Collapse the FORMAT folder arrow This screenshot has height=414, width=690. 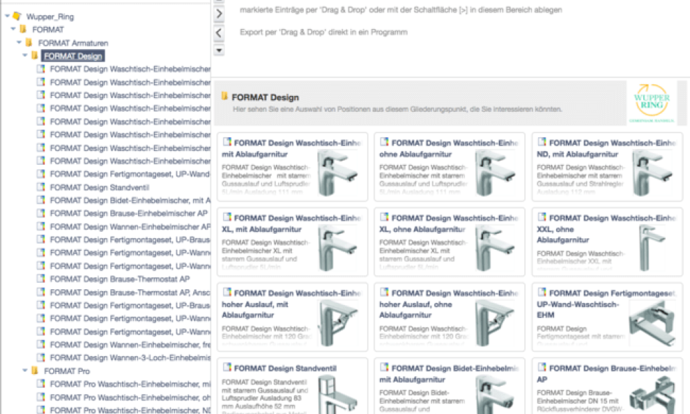(13, 29)
